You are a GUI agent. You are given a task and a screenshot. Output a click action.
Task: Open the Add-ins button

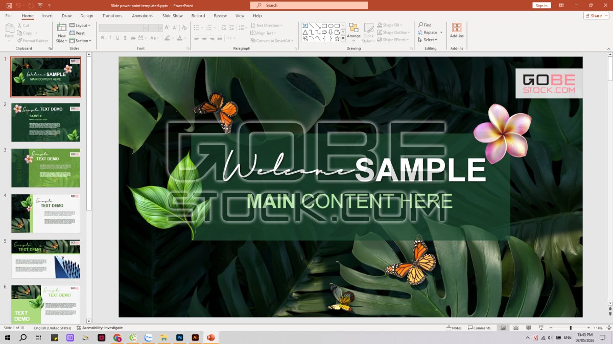[x=457, y=30]
